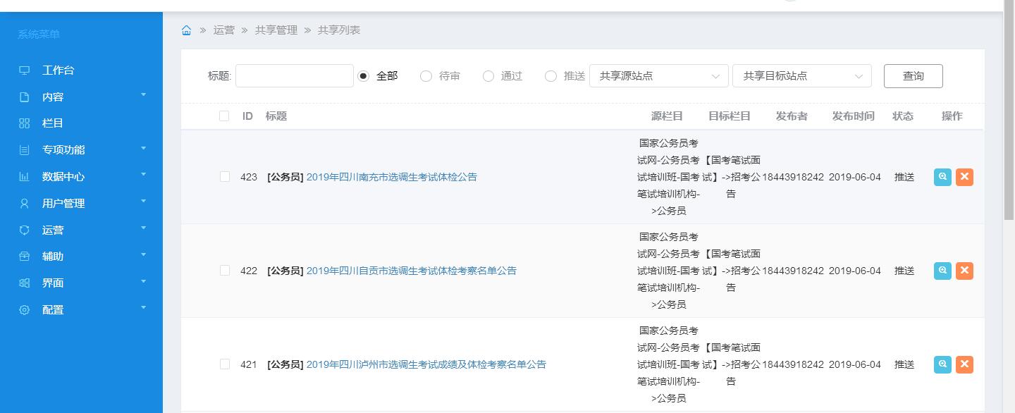Delete entry ID 423 with the orange X
1015x413 pixels.
coord(964,177)
